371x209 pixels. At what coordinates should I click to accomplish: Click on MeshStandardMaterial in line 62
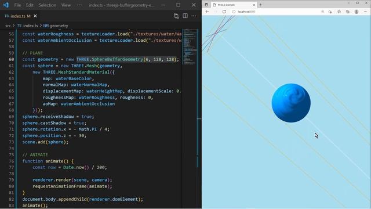click(x=83, y=72)
